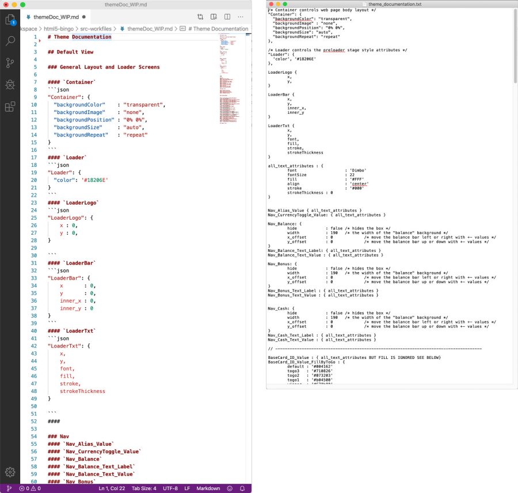Click src-workfiles breadcrumb segment
518x493 pixels.
pos(96,29)
